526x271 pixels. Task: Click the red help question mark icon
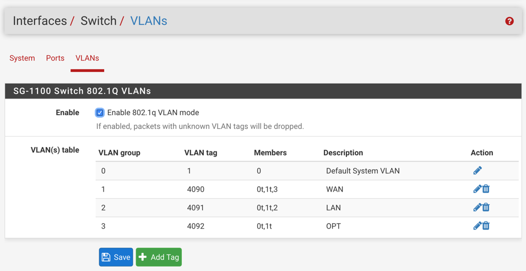click(509, 21)
